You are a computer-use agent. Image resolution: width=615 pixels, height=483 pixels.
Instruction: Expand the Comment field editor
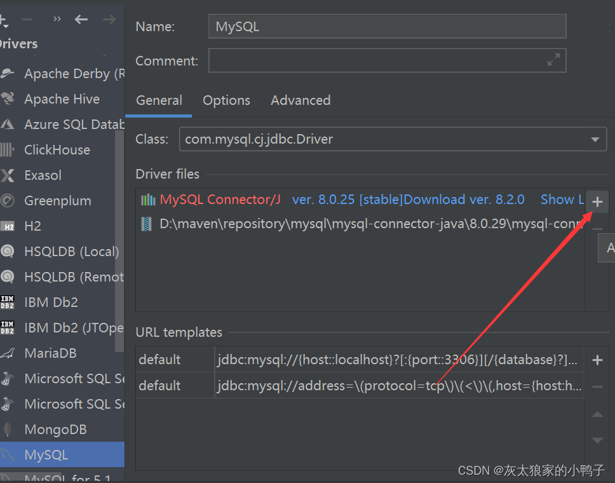(553, 60)
